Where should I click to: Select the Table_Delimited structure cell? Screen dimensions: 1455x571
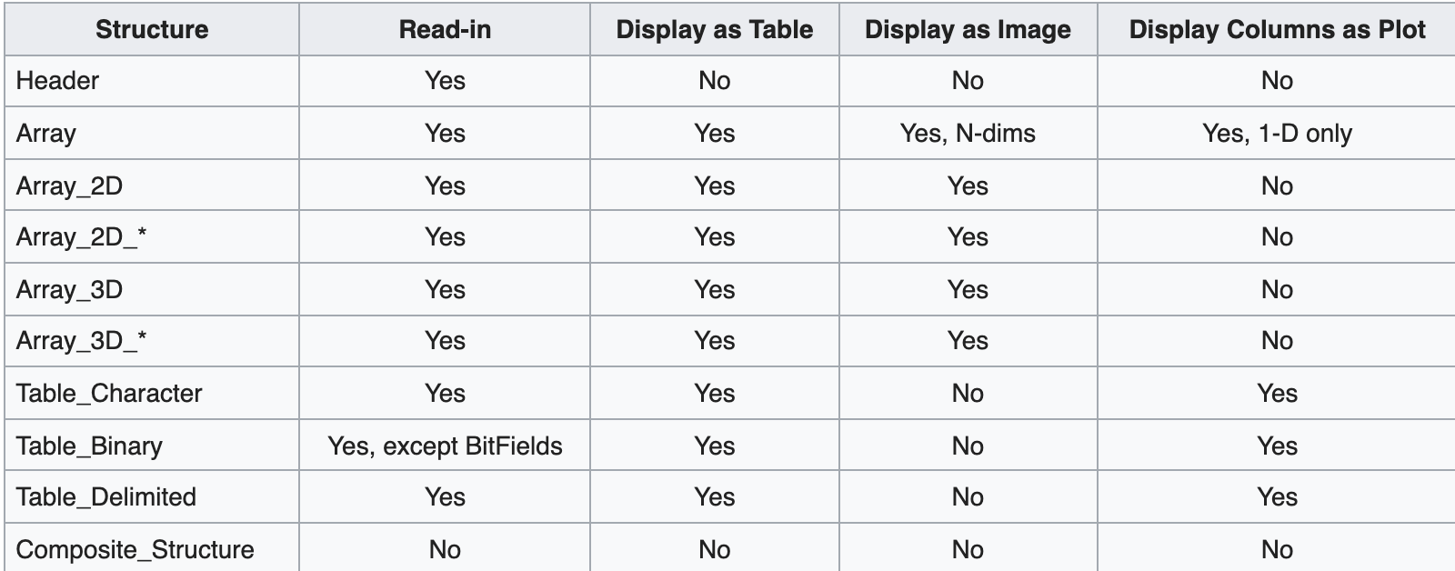click(x=152, y=496)
